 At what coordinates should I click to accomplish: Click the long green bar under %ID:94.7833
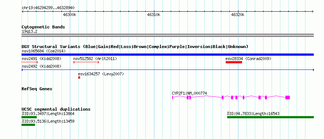[270, 117]
